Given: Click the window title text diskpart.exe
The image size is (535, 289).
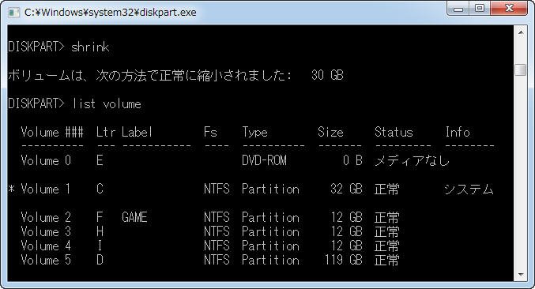Looking at the screenshot, I should pyautogui.click(x=110, y=13).
